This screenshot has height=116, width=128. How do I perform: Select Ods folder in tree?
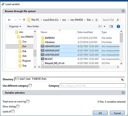pos(23,56)
